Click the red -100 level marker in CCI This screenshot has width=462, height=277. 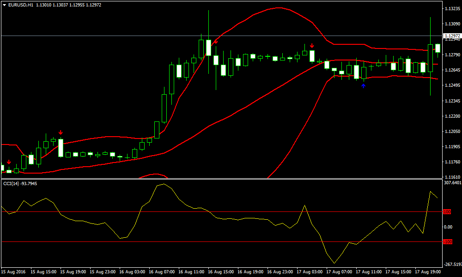click(x=447, y=242)
